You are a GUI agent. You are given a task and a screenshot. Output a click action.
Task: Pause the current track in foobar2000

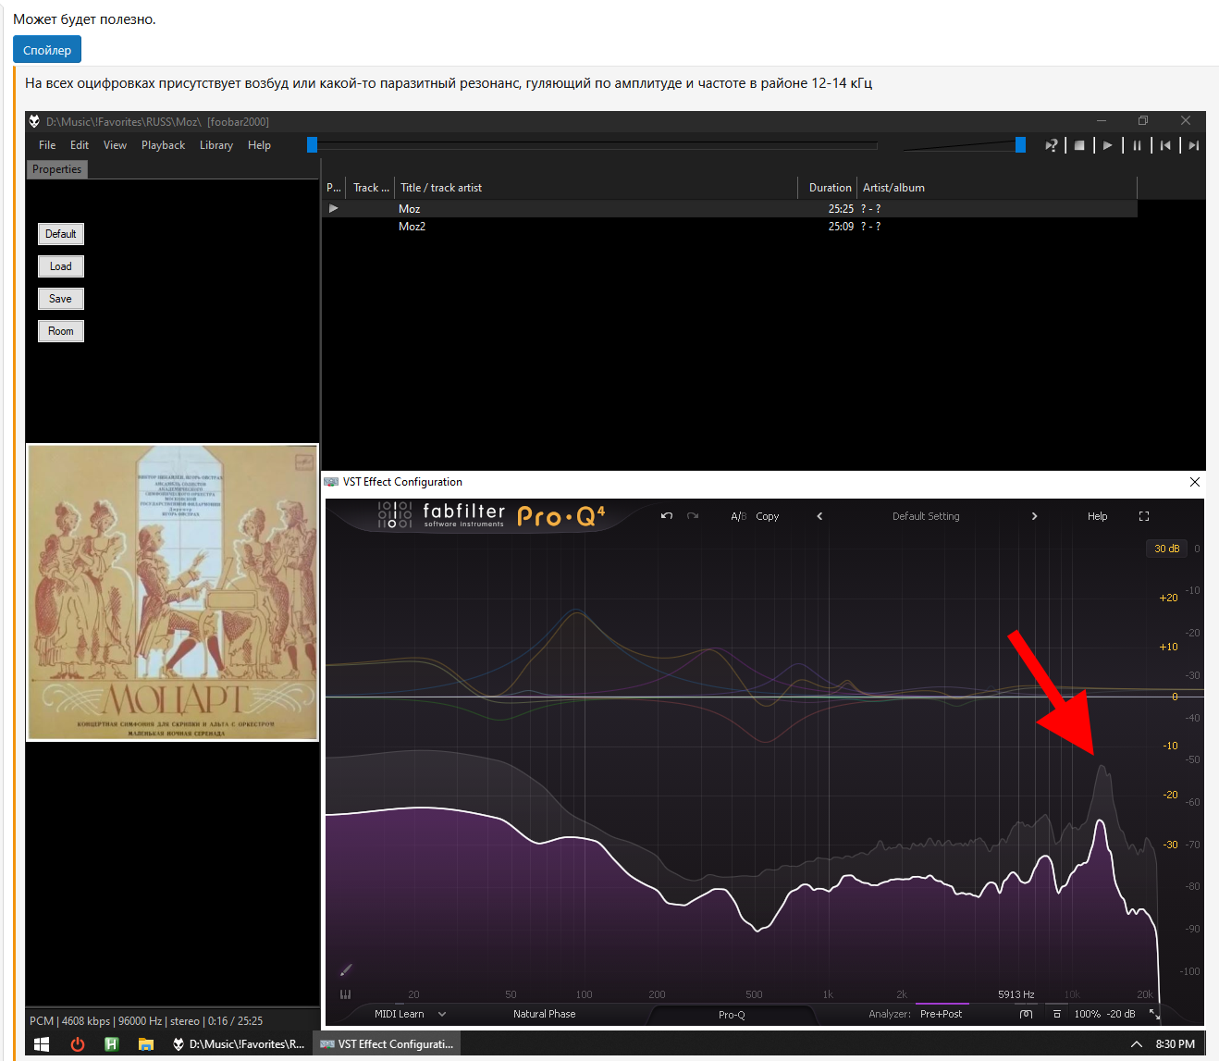click(1137, 145)
